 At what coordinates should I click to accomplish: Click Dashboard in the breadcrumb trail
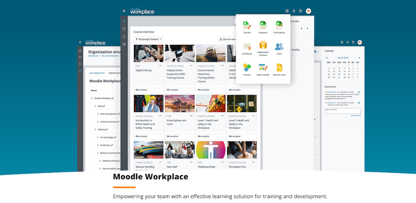point(93,56)
